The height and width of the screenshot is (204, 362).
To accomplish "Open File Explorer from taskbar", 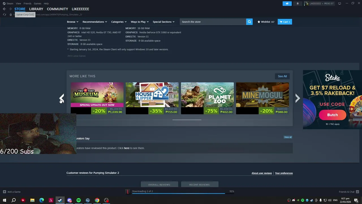I will pos(32,200).
